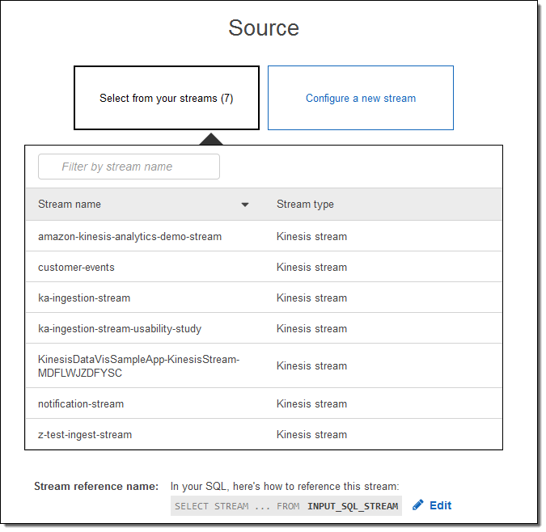Open the Configure a new stream tab
The width and height of the screenshot is (546, 532).
tap(361, 98)
